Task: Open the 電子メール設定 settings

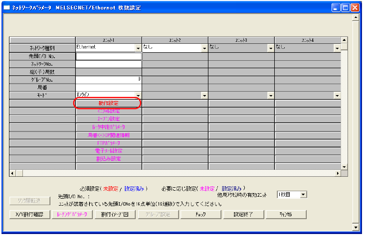Action: pos(108,151)
